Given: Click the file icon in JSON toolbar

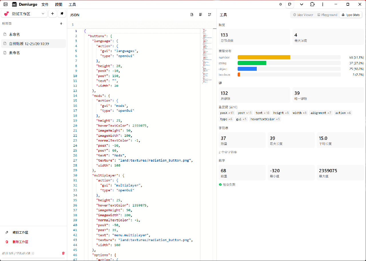Looking at the screenshot, I should point(192,15).
